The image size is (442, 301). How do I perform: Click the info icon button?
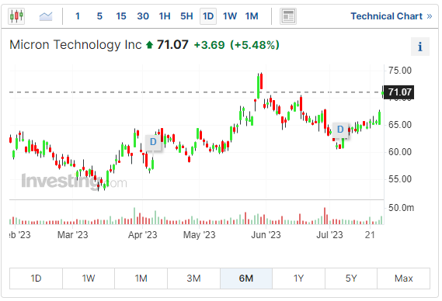pyautogui.click(x=420, y=47)
